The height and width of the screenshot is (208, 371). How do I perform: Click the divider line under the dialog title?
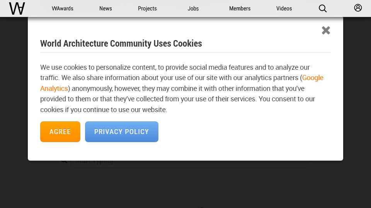185,52
